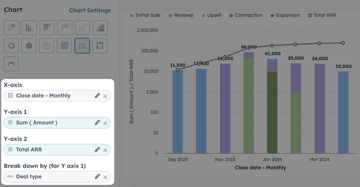Switch to the line chart type

click(x=65, y=28)
